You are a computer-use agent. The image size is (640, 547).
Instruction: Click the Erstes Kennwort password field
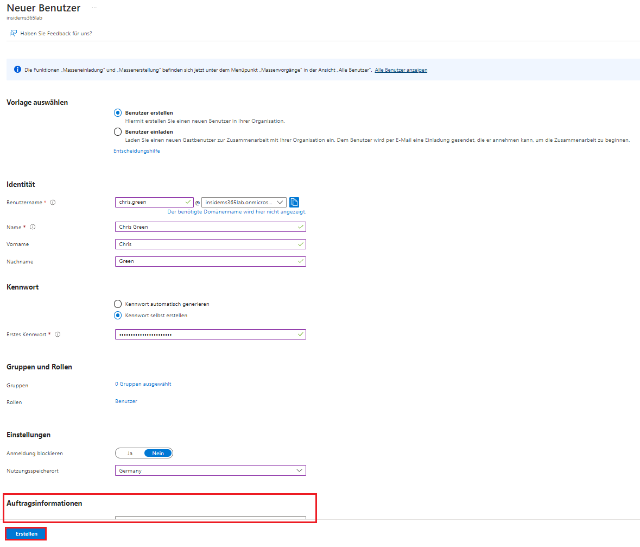(x=206, y=335)
